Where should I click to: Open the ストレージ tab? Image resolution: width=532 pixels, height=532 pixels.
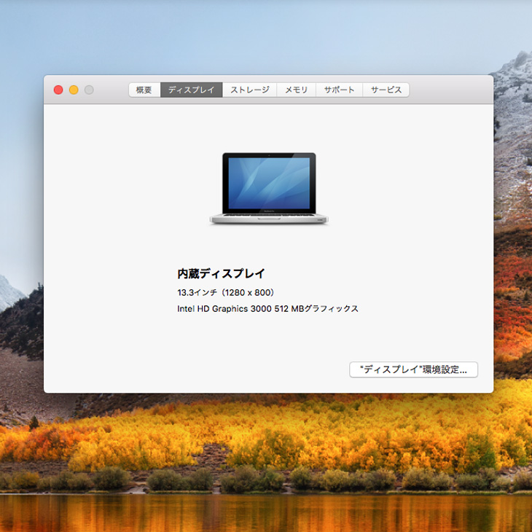point(249,90)
